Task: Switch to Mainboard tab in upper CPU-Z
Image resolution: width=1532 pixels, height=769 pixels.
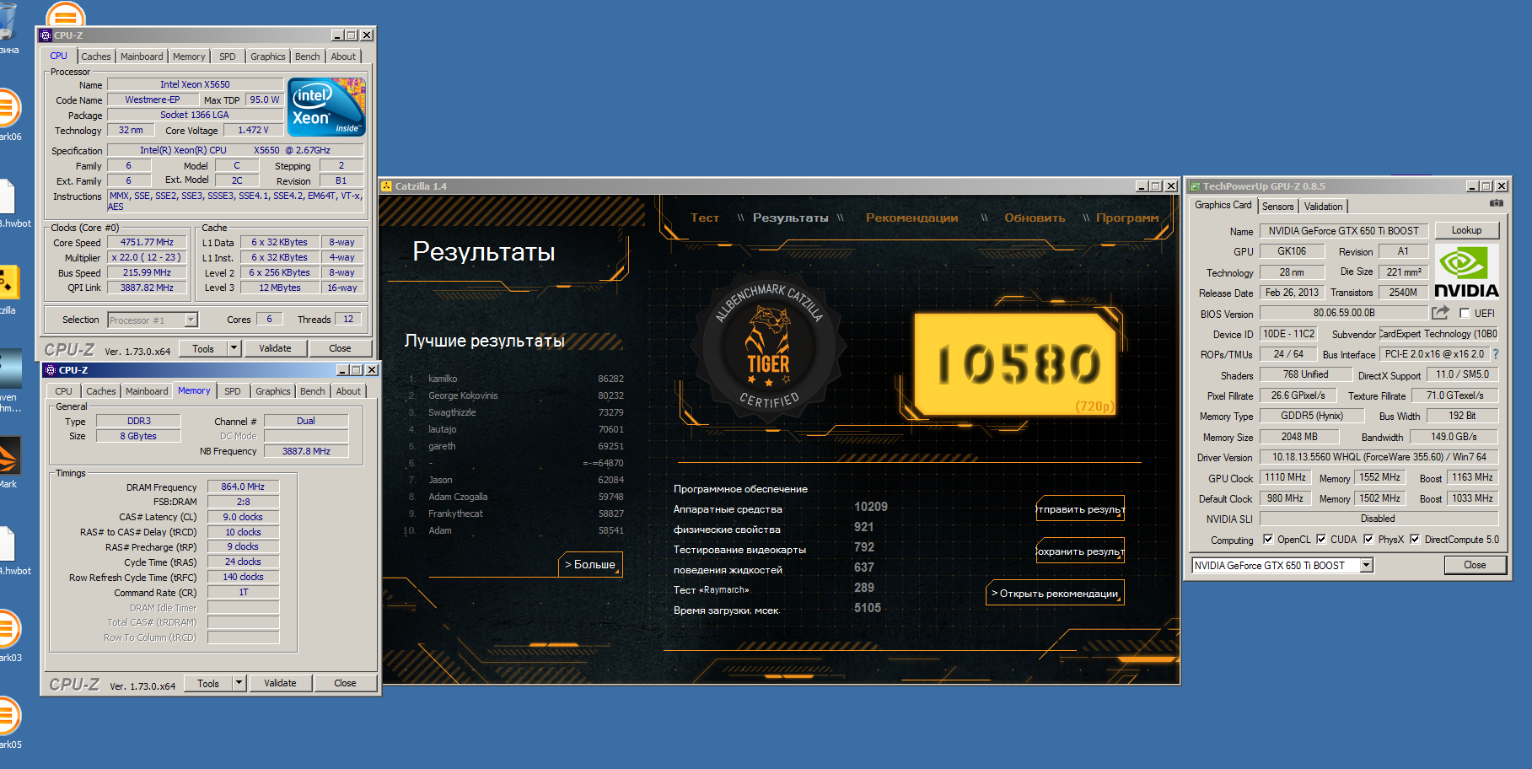Action: click(142, 56)
